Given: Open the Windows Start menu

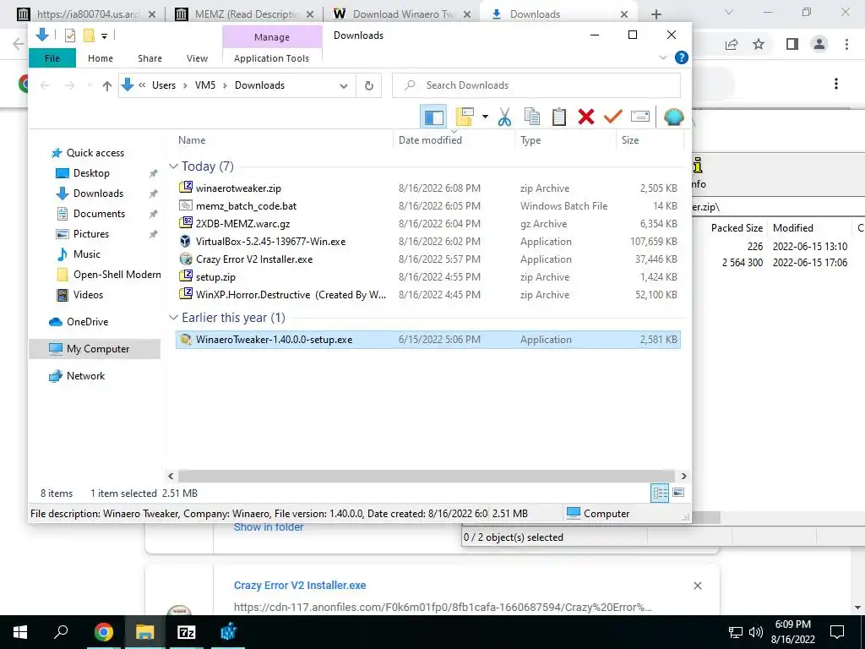Looking at the screenshot, I should (x=20, y=632).
